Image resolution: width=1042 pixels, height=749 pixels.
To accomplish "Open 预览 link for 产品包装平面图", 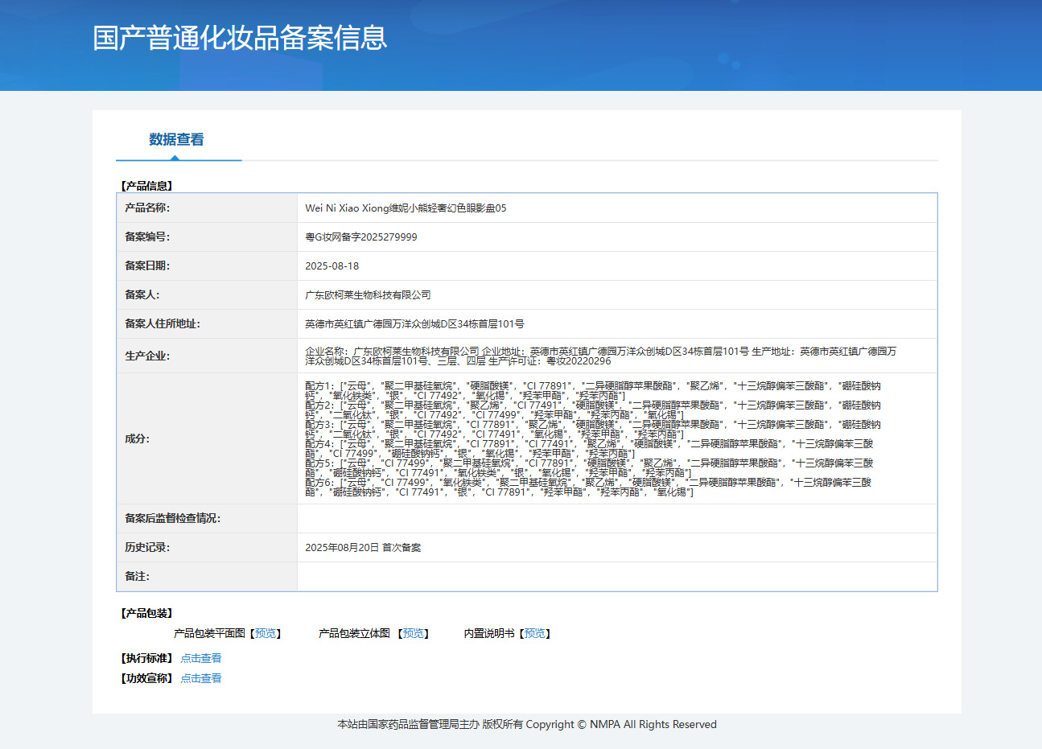I will pyautogui.click(x=266, y=634).
